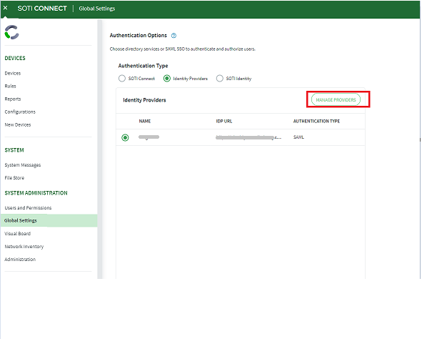Open Manage Providers
The height and width of the screenshot is (339, 422).
pos(336,99)
